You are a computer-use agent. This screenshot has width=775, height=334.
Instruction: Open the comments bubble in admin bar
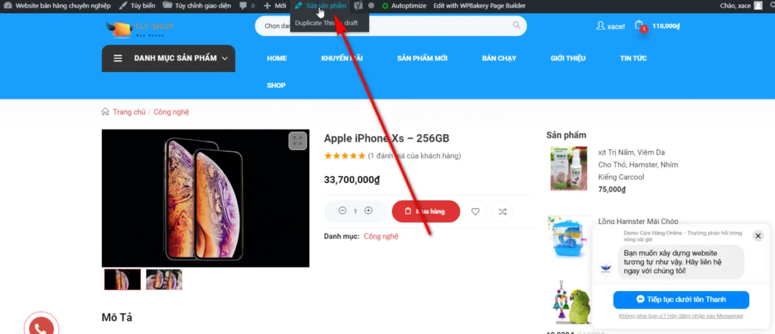247,5
